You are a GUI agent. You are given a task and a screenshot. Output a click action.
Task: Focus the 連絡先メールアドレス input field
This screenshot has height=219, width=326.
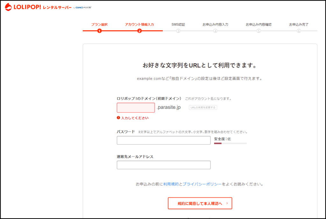click(x=164, y=165)
